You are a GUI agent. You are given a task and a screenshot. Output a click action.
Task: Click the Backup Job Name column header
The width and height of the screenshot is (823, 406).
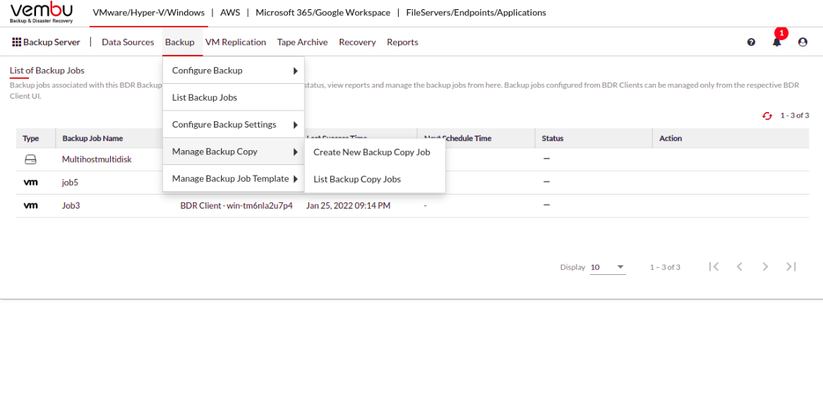pos(92,138)
